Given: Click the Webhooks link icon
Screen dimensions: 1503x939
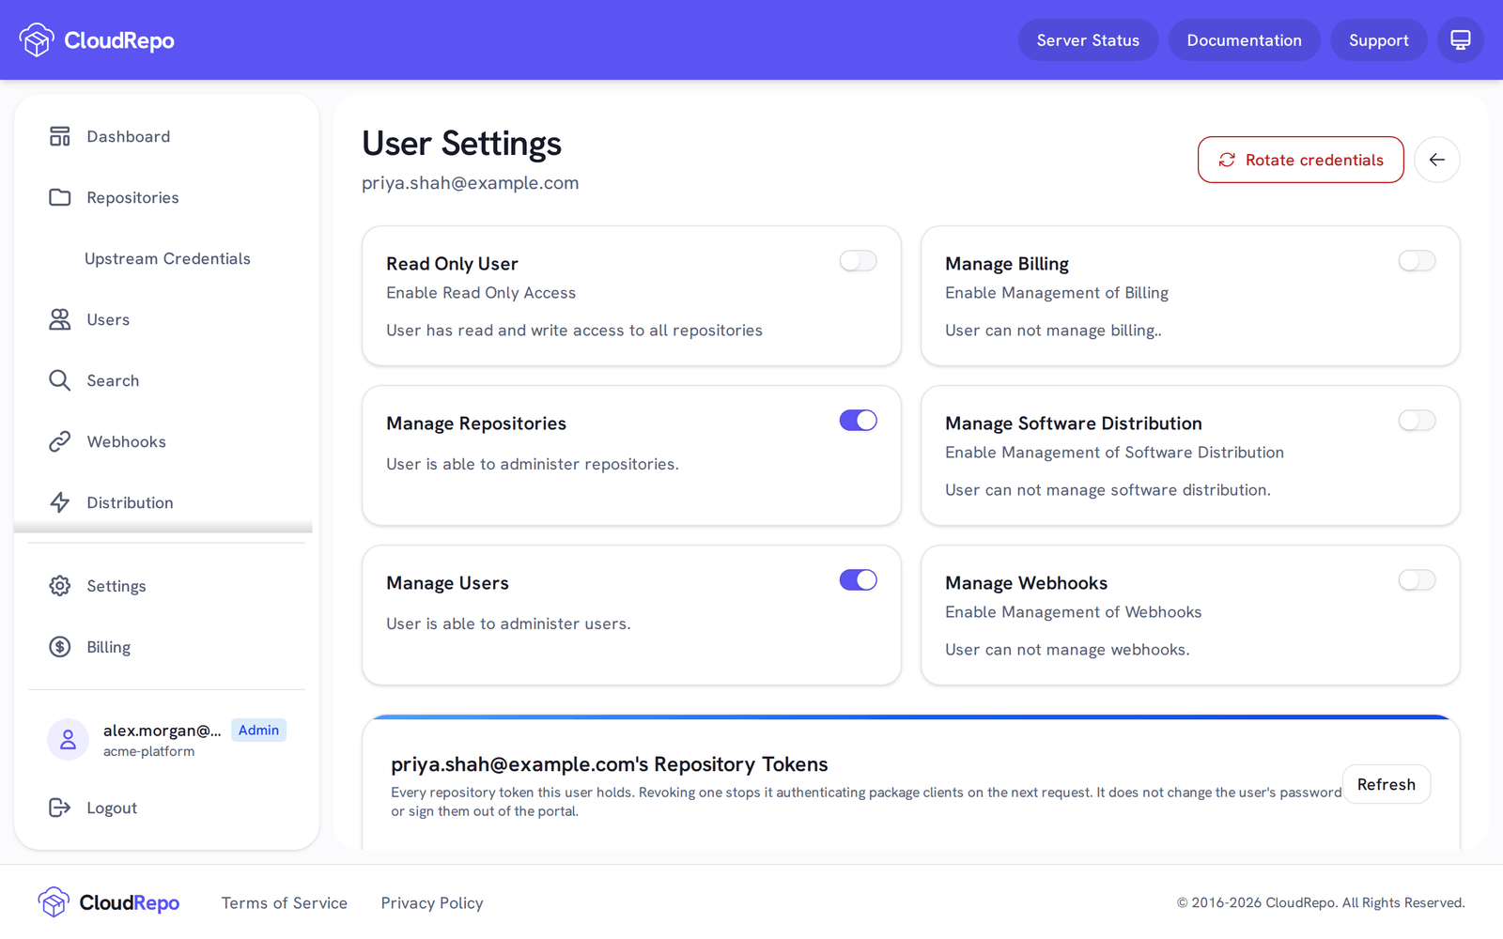Looking at the screenshot, I should pos(60,441).
